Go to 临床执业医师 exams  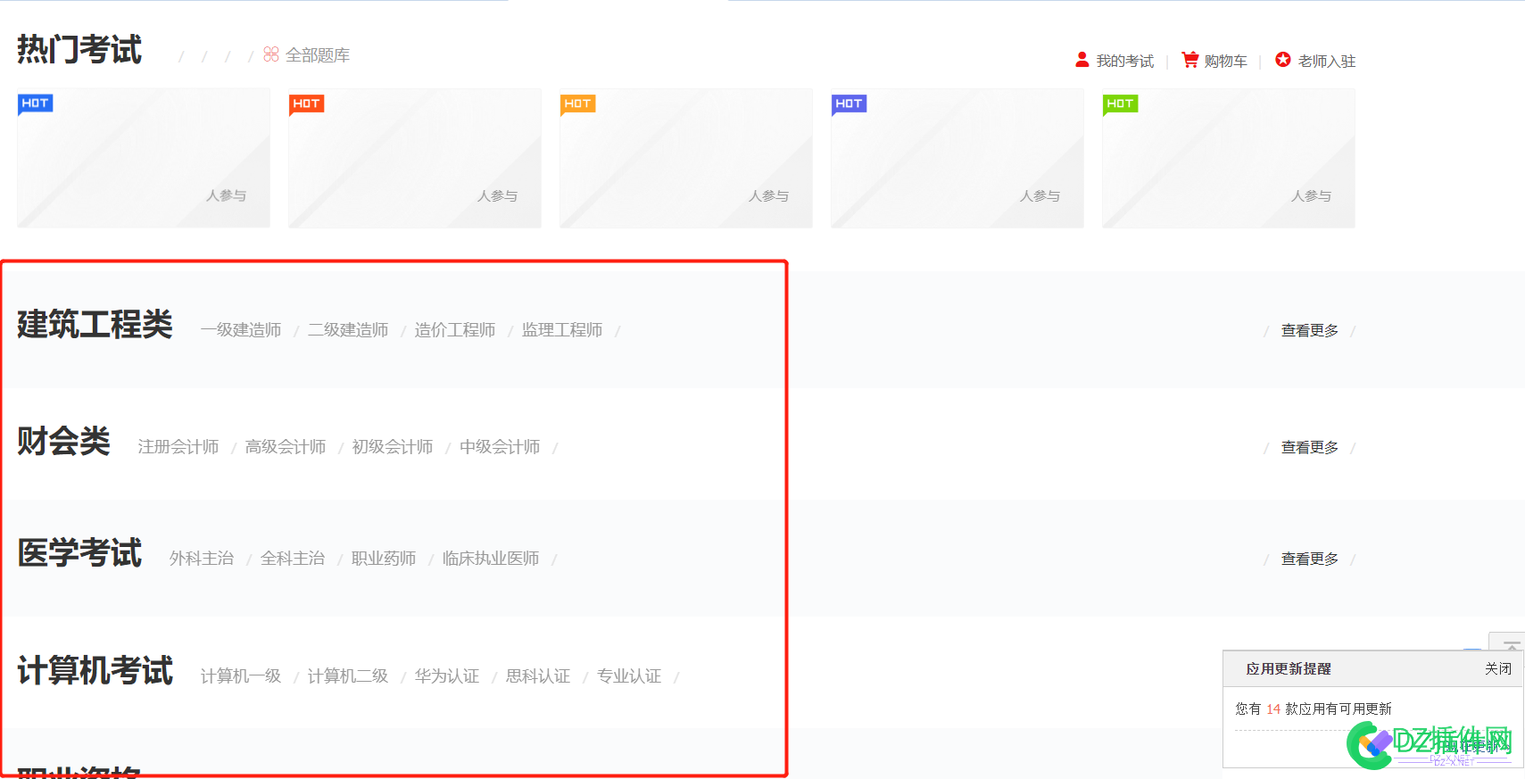point(491,559)
